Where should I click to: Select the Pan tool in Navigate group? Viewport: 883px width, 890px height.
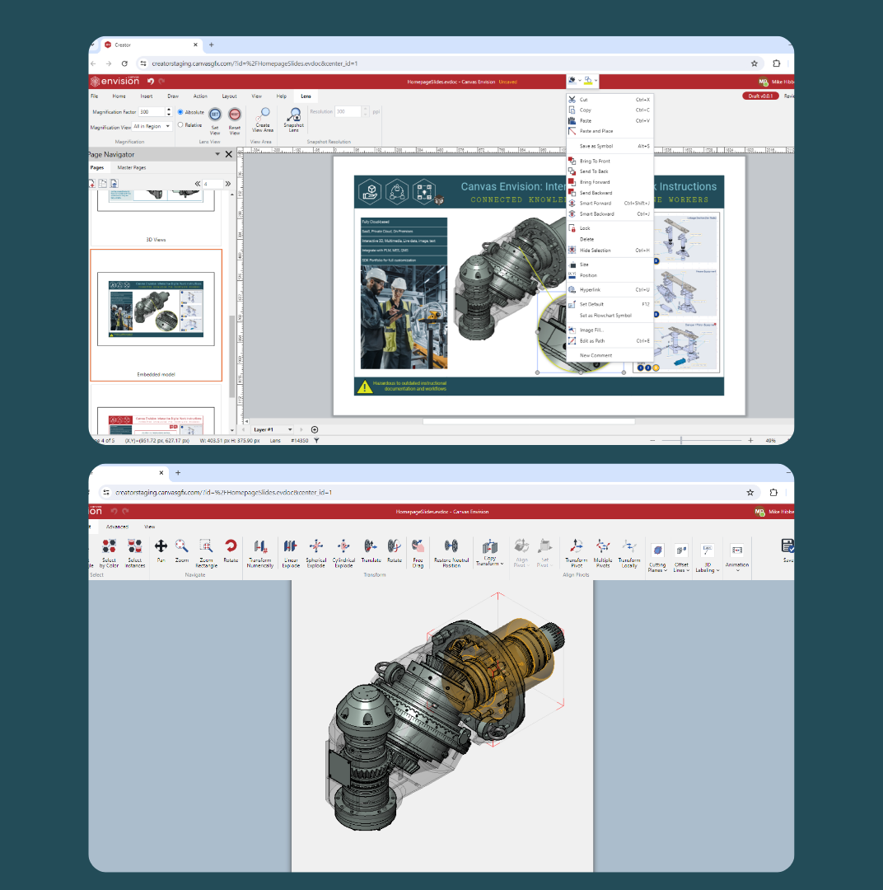pos(160,550)
